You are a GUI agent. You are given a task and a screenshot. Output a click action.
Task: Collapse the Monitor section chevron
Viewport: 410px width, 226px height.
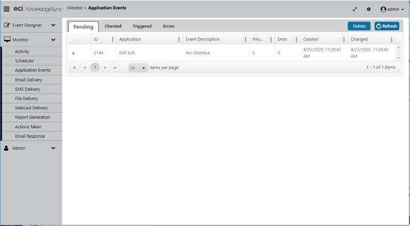53,40
